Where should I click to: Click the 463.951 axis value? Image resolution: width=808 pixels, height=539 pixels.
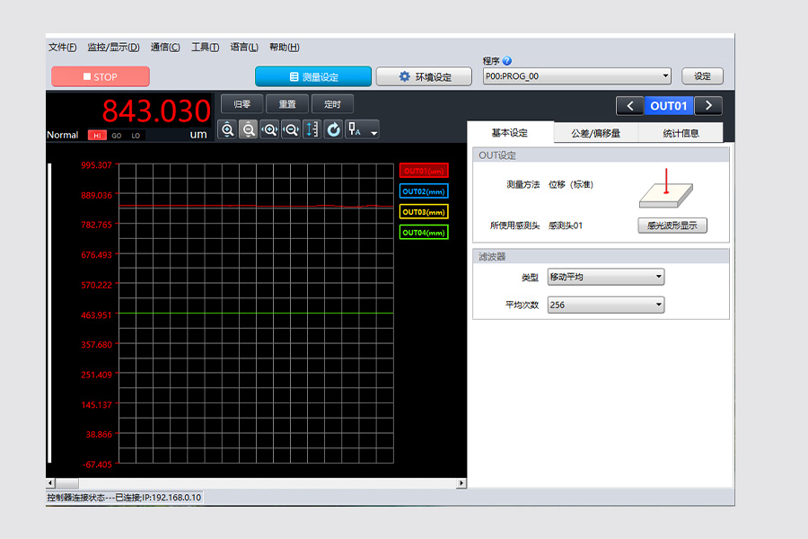click(x=96, y=314)
